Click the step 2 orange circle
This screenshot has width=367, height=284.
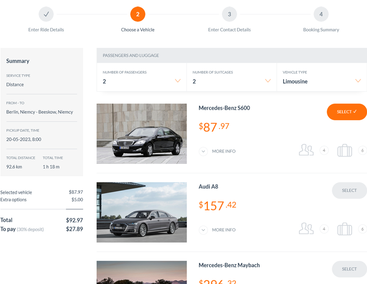tap(138, 14)
